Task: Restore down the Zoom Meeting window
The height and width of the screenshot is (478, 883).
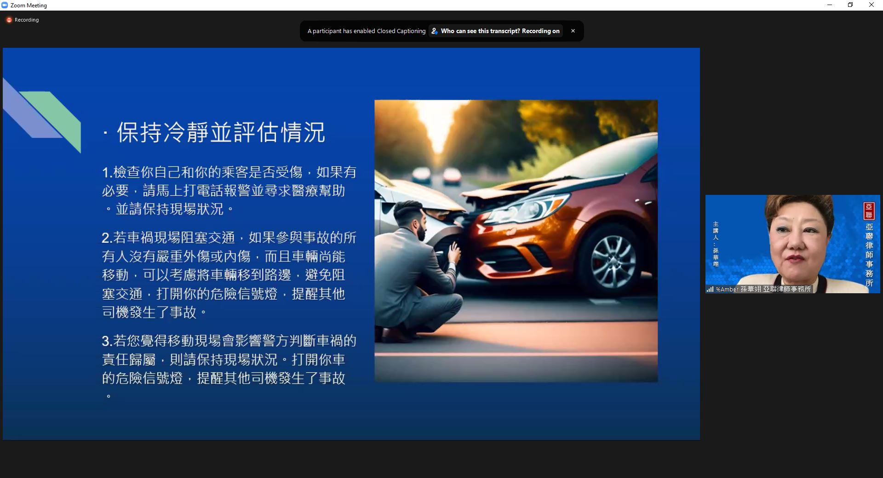Action: (850, 5)
